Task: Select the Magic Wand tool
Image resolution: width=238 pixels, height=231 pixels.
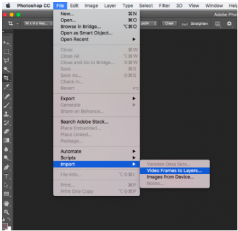Action: point(6,69)
